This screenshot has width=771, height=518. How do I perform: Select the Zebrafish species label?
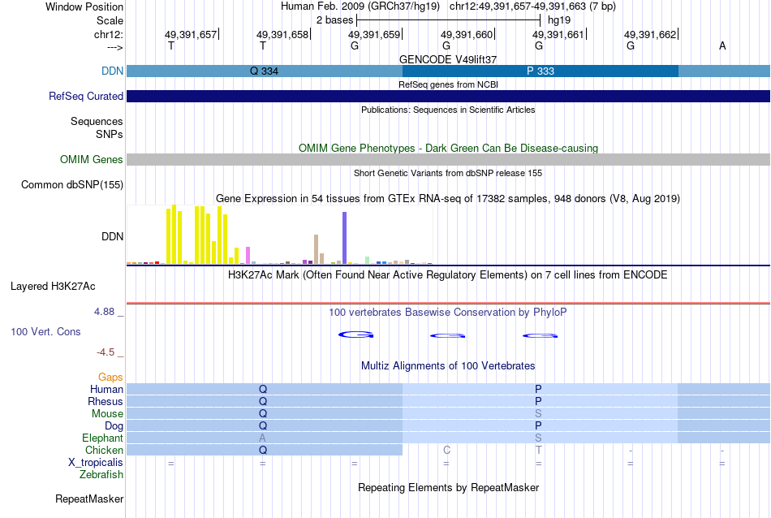coord(101,475)
